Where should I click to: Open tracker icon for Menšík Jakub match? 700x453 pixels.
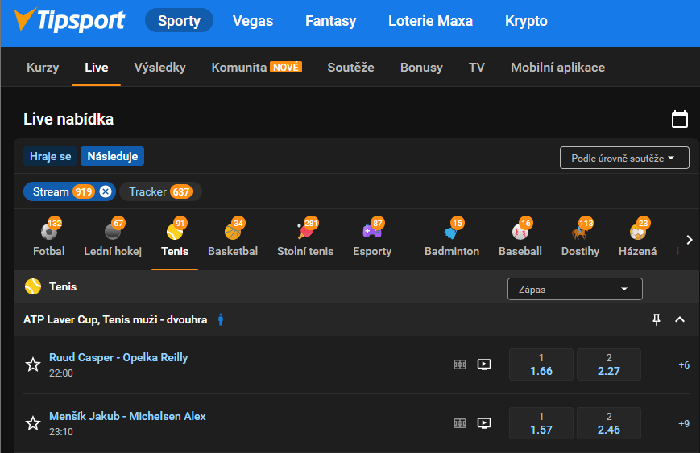[460, 423]
